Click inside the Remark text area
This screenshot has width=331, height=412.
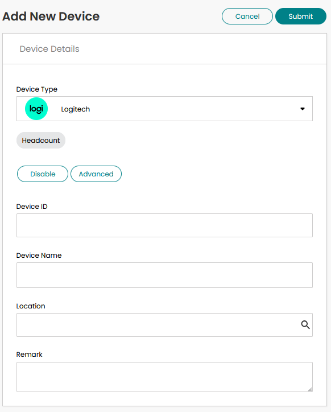[x=164, y=377]
